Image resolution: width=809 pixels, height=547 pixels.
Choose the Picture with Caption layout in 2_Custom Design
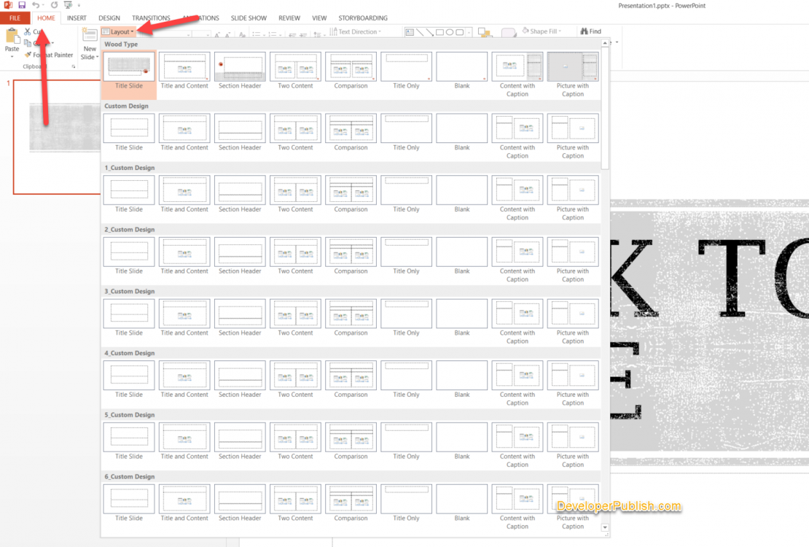573,252
